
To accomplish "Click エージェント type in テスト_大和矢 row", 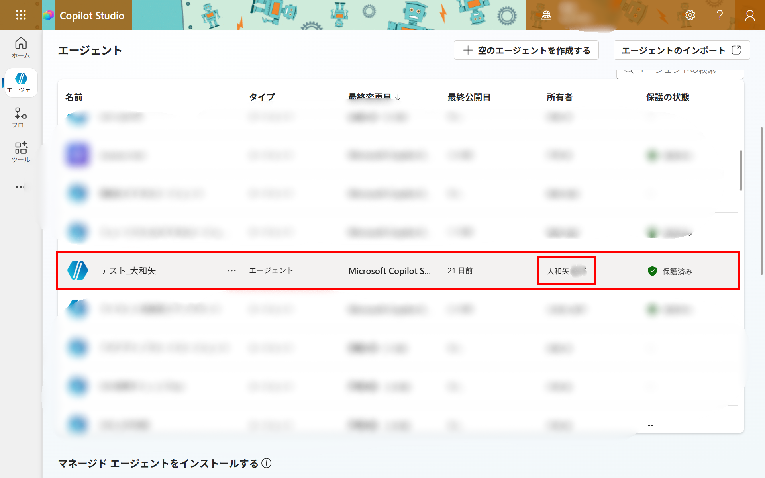I will tap(271, 271).
